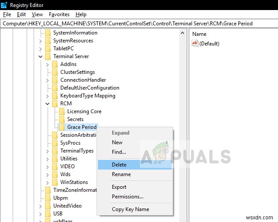Viewport: 278px width, 222px height.
Task: Expand the TabletPC key
Action: point(40,49)
